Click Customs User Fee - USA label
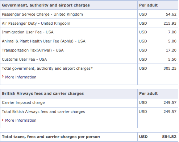Screen dimensions: 179x142 pos(24,59)
